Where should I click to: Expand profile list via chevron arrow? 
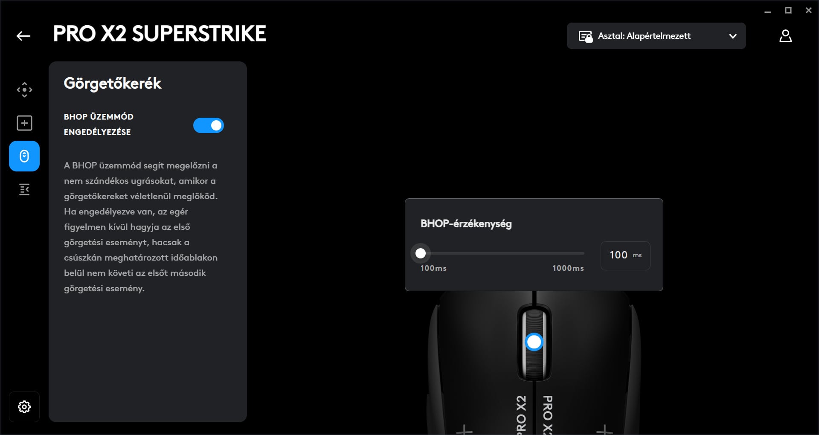(733, 36)
